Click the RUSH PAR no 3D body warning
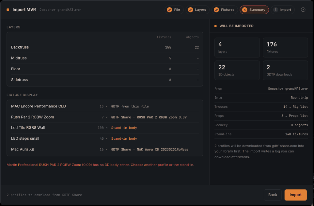314x206 pixels. (x=100, y=165)
